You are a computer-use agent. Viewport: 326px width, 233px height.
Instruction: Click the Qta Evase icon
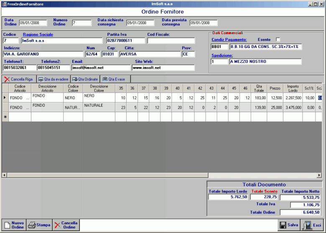coord(105,79)
